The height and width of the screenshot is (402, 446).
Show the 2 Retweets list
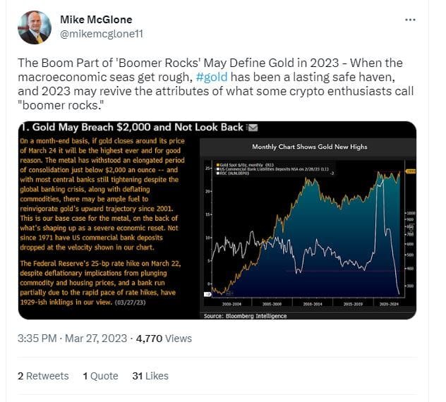click(x=43, y=376)
